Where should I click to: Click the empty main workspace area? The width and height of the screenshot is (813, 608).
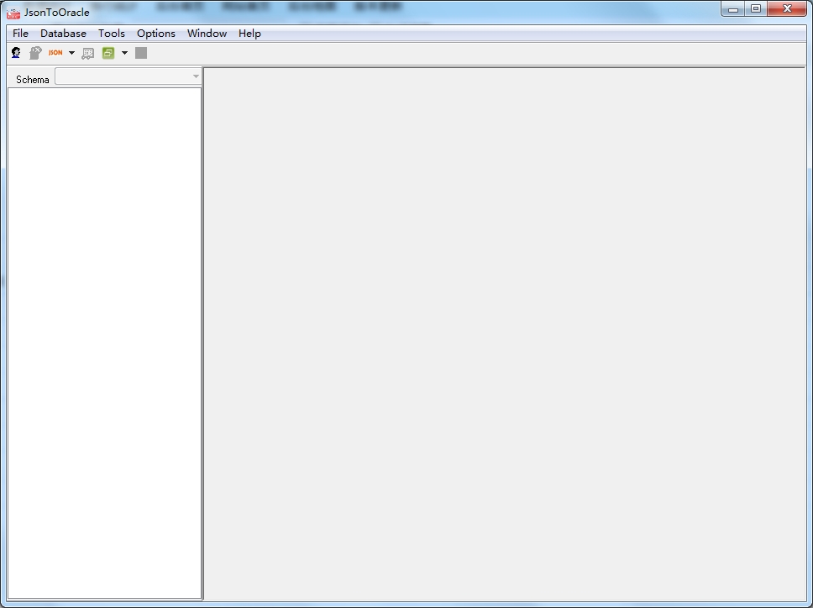point(504,336)
